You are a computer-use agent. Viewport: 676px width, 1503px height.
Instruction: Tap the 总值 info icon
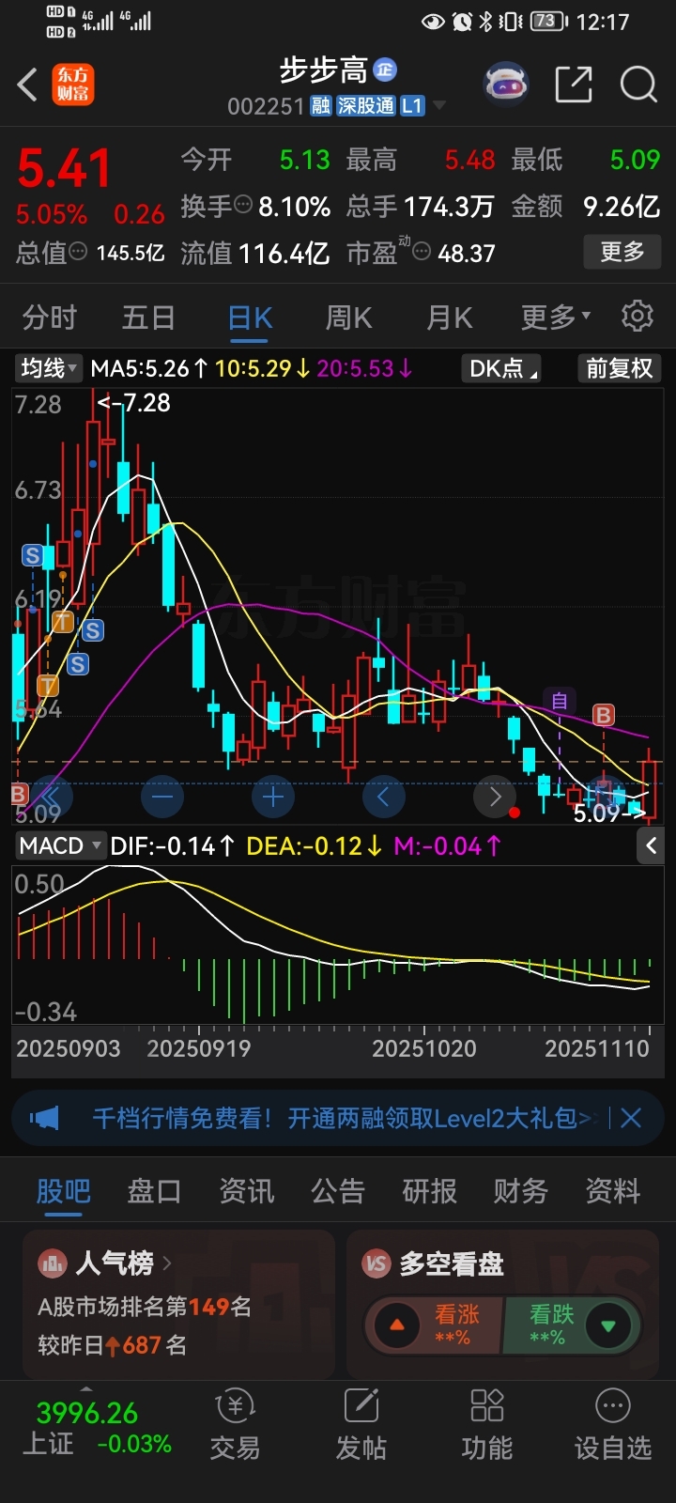(x=79, y=251)
